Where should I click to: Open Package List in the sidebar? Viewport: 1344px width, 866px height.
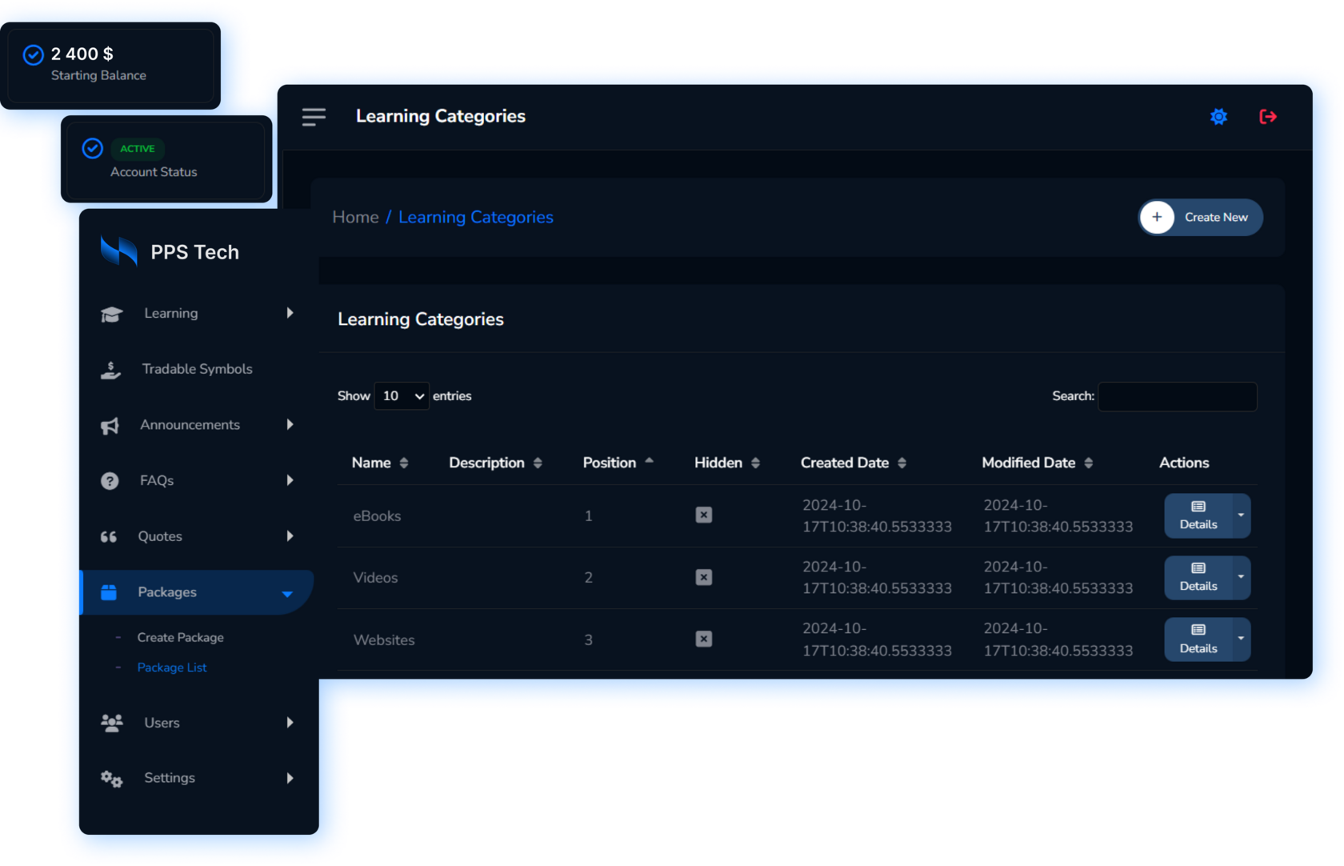click(x=172, y=668)
